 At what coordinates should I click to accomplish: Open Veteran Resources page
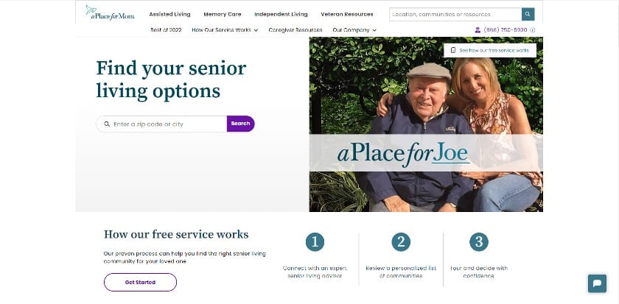click(346, 14)
